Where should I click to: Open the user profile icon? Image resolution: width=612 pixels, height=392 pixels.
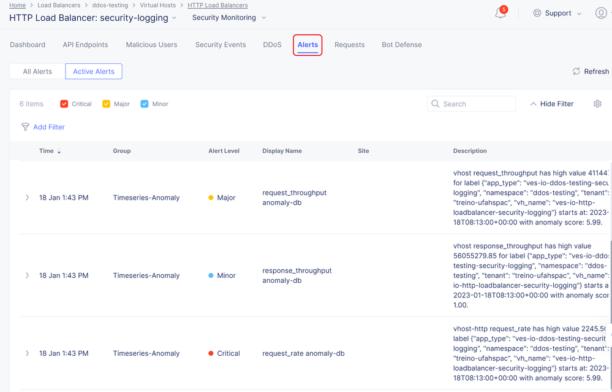coord(601,13)
